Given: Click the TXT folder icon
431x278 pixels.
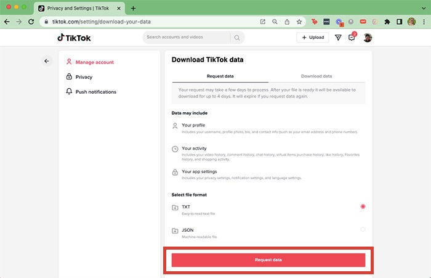Looking at the screenshot, I should tap(175, 208).
